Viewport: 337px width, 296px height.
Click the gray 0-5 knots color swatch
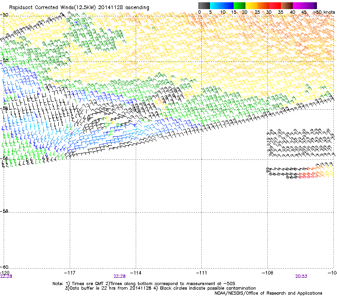[x=204, y=5]
